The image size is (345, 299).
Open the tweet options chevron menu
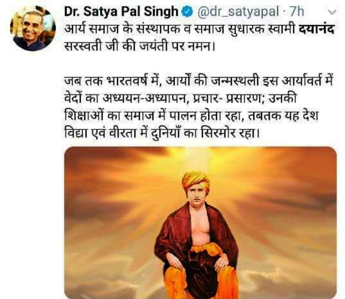332,12
